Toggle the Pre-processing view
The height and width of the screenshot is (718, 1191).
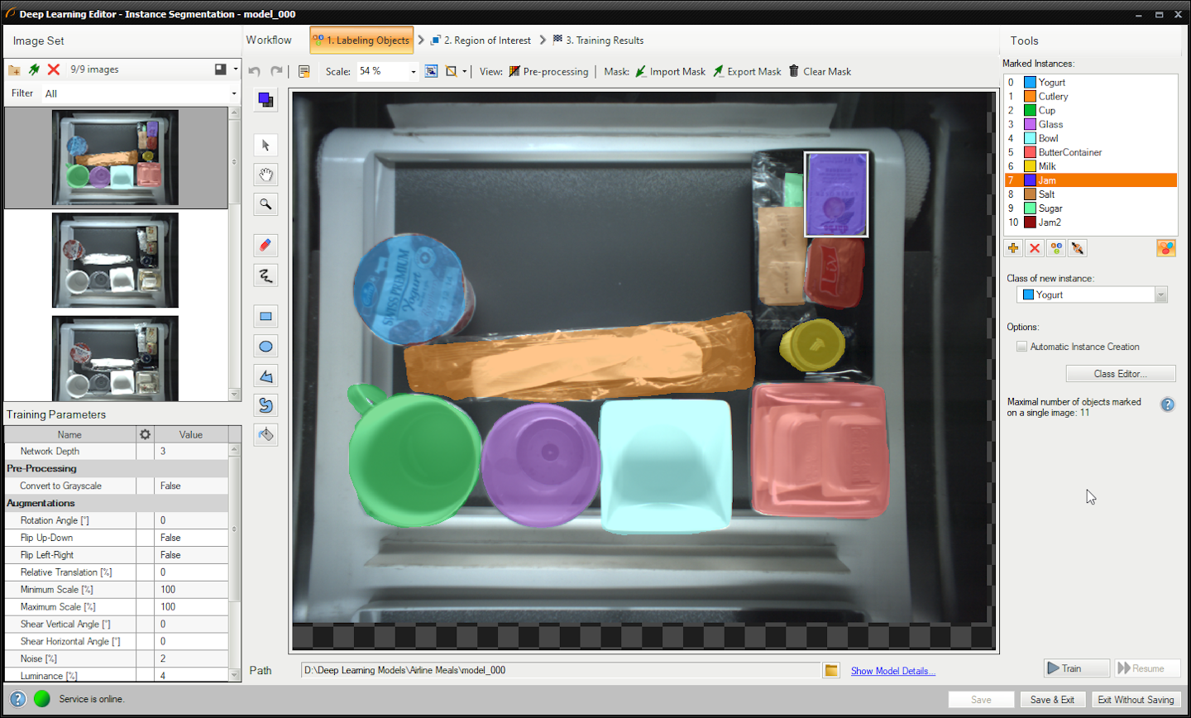click(x=548, y=72)
